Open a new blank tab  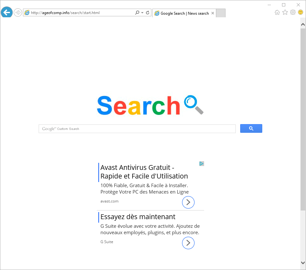(221, 13)
